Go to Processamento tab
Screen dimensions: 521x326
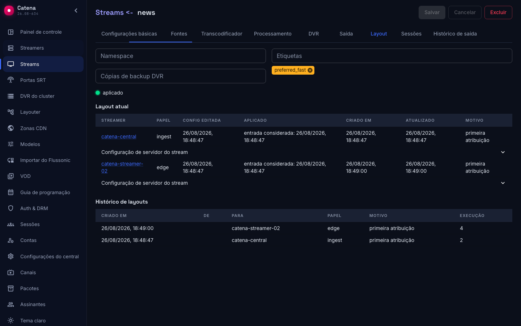click(x=273, y=34)
